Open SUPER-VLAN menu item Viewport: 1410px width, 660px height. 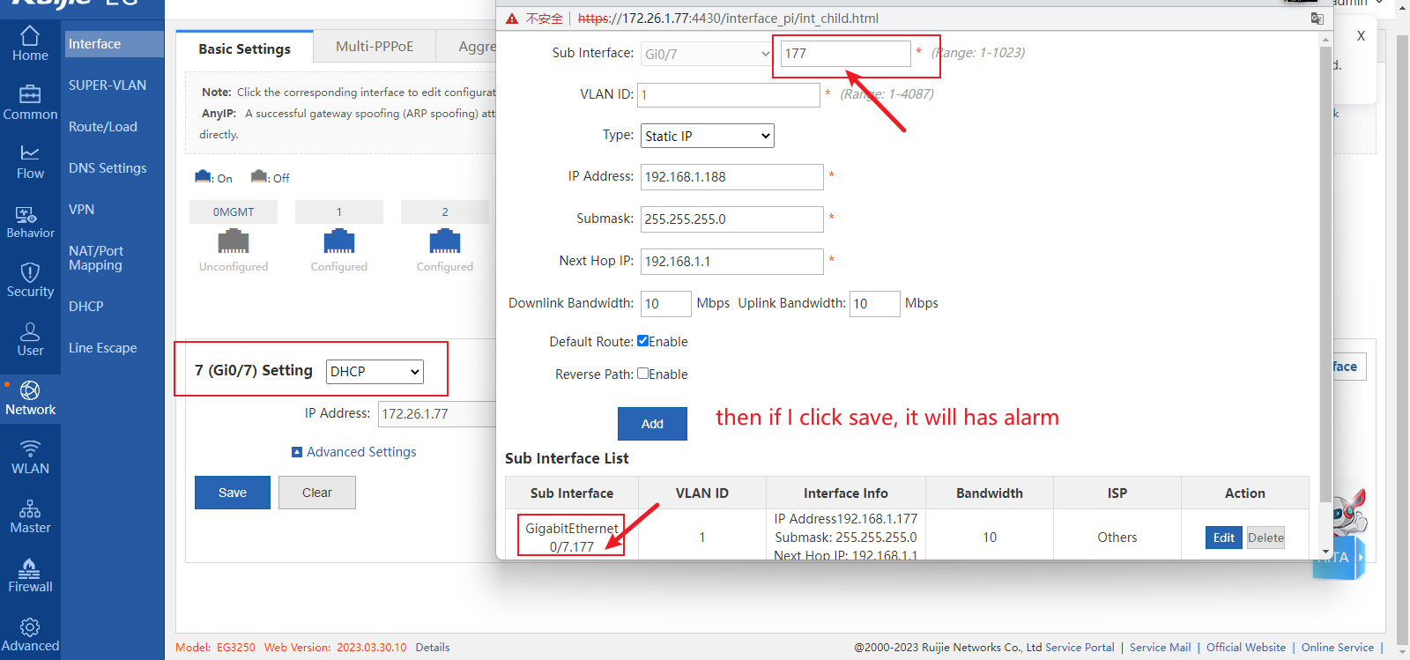108,85
